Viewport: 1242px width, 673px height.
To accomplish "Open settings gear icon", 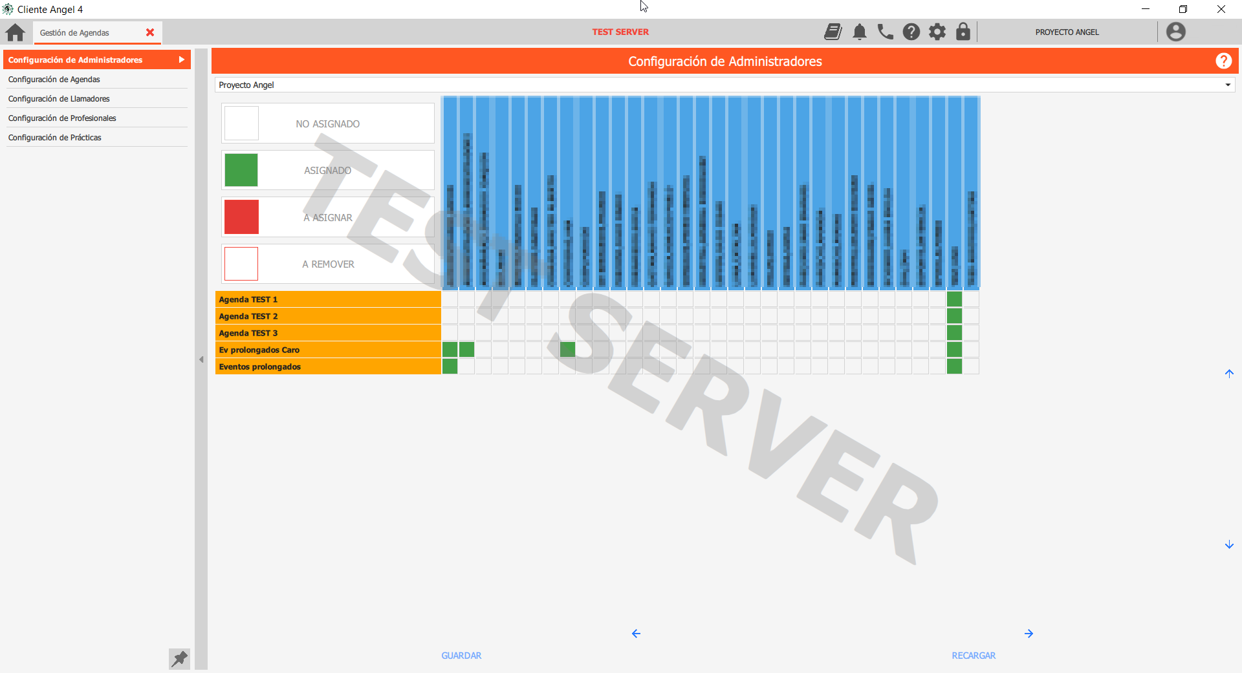I will [937, 32].
